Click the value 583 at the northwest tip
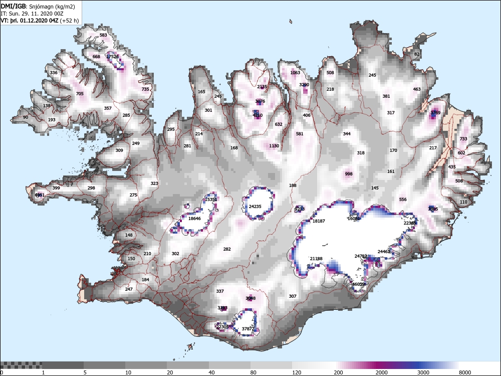This screenshot has height=376, width=501. tap(103, 35)
